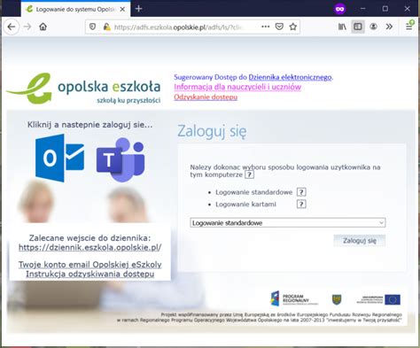Click the 'Logowanie kartami' bullet text
This screenshot has height=348, width=420.
point(245,205)
